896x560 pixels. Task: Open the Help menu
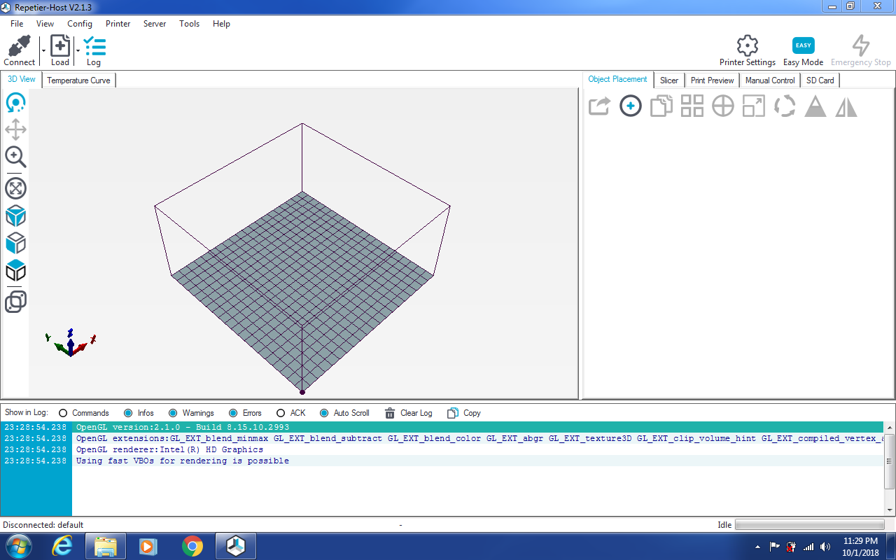tap(221, 24)
